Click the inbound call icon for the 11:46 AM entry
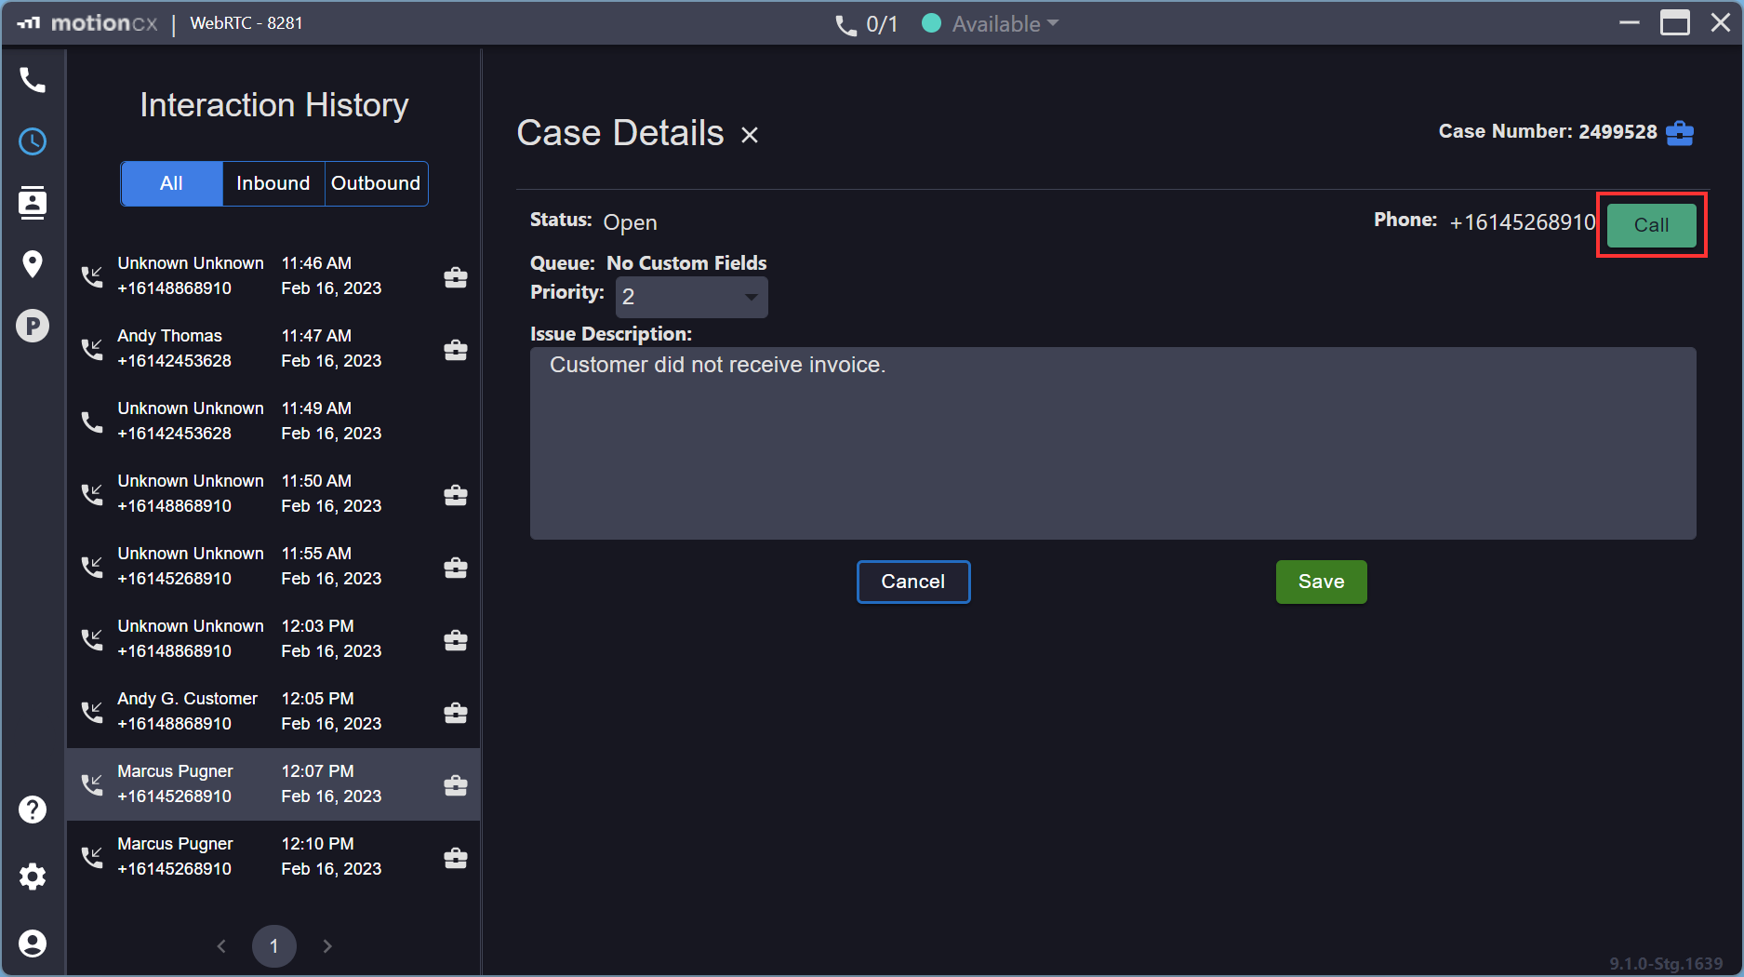The height and width of the screenshot is (977, 1744). pyautogui.click(x=92, y=276)
